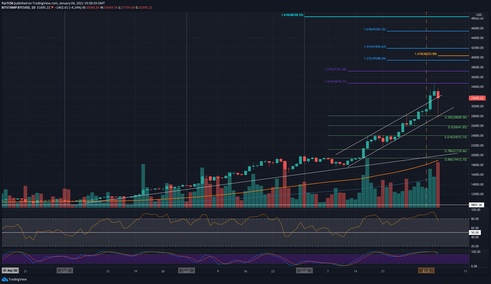
Task: Select the current price tag 31695.22
Action: coord(477,98)
